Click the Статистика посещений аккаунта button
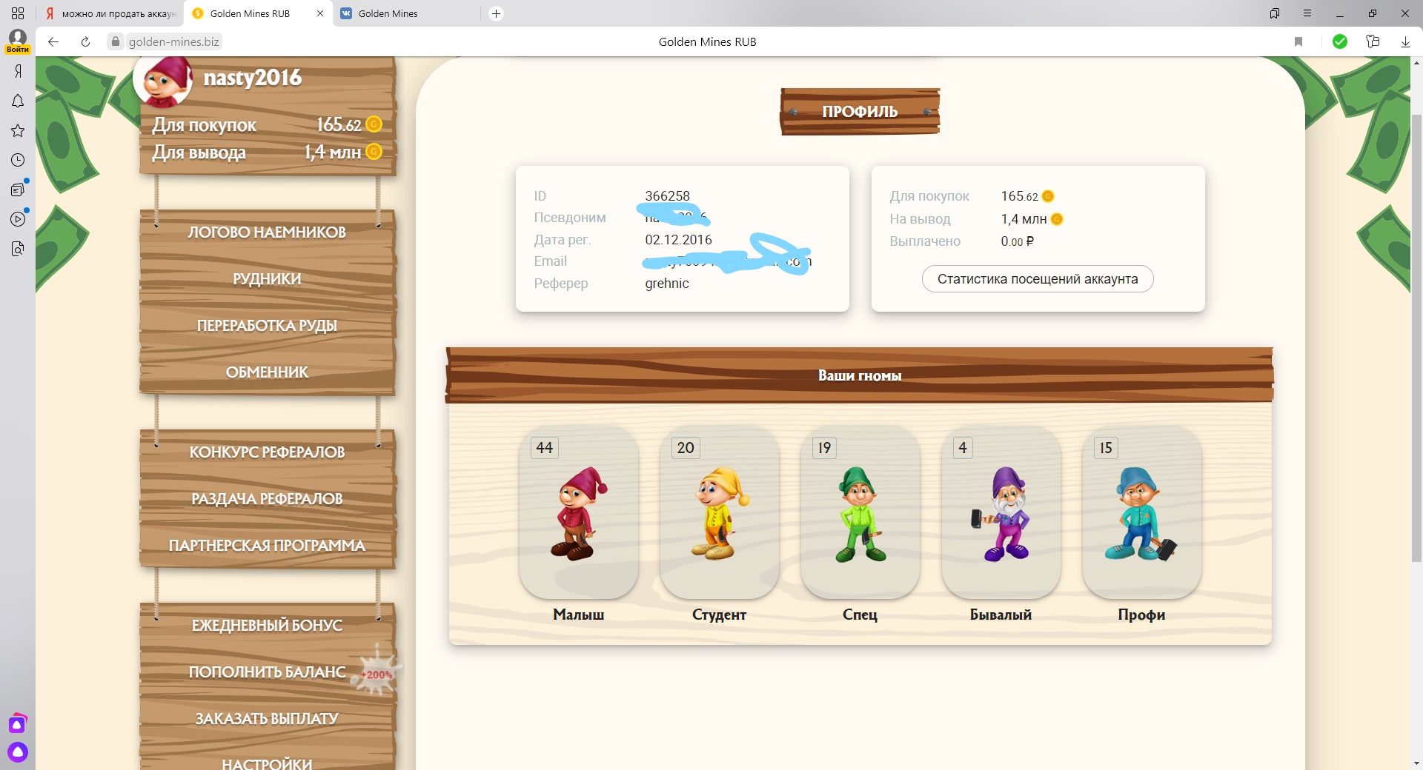This screenshot has height=770, width=1423. tap(1038, 279)
